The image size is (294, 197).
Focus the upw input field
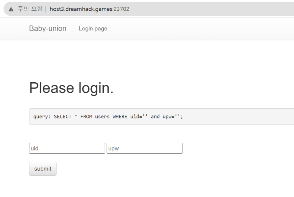[144, 148]
